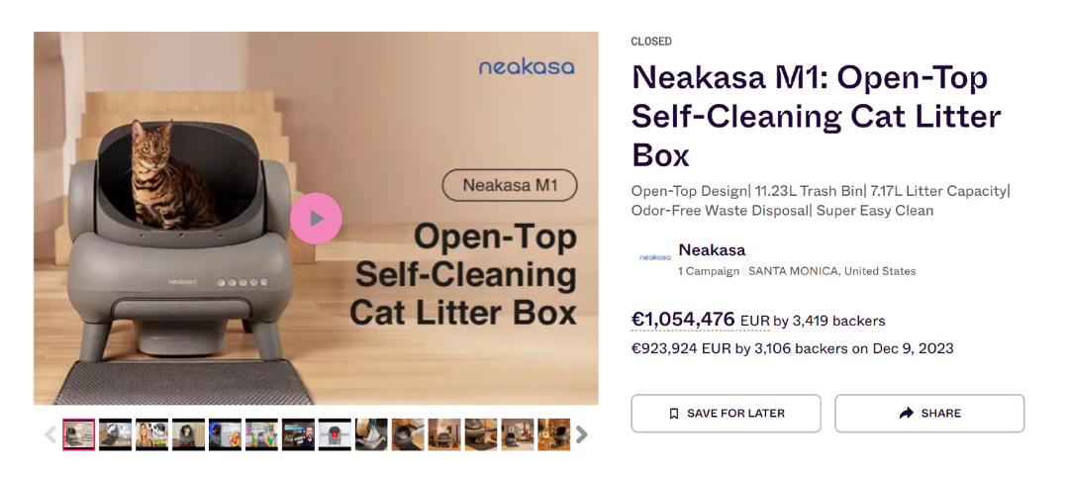Select the thumbnail of bearded man
This screenshot has width=1069, height=478.
pos(298,434)
